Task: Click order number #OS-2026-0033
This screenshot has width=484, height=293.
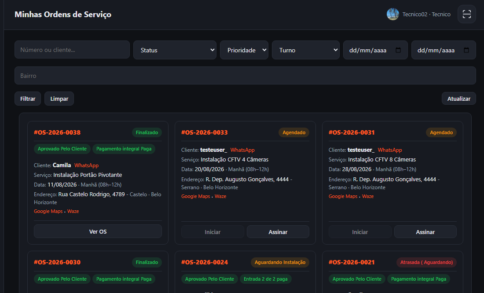Action: coord(204,132)
